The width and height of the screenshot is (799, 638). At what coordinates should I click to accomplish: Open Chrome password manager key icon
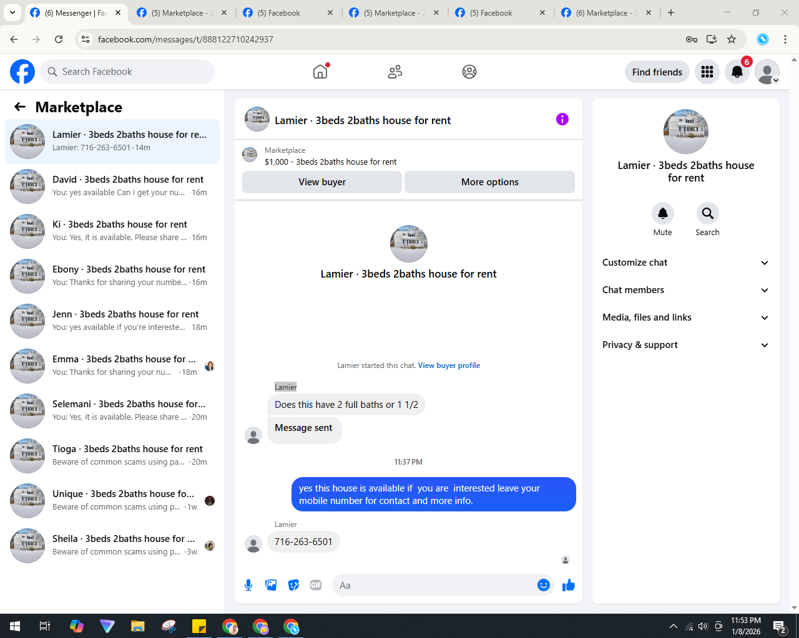point(692,39)
